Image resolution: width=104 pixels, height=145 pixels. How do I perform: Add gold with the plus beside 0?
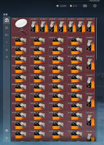coord(76,6)
